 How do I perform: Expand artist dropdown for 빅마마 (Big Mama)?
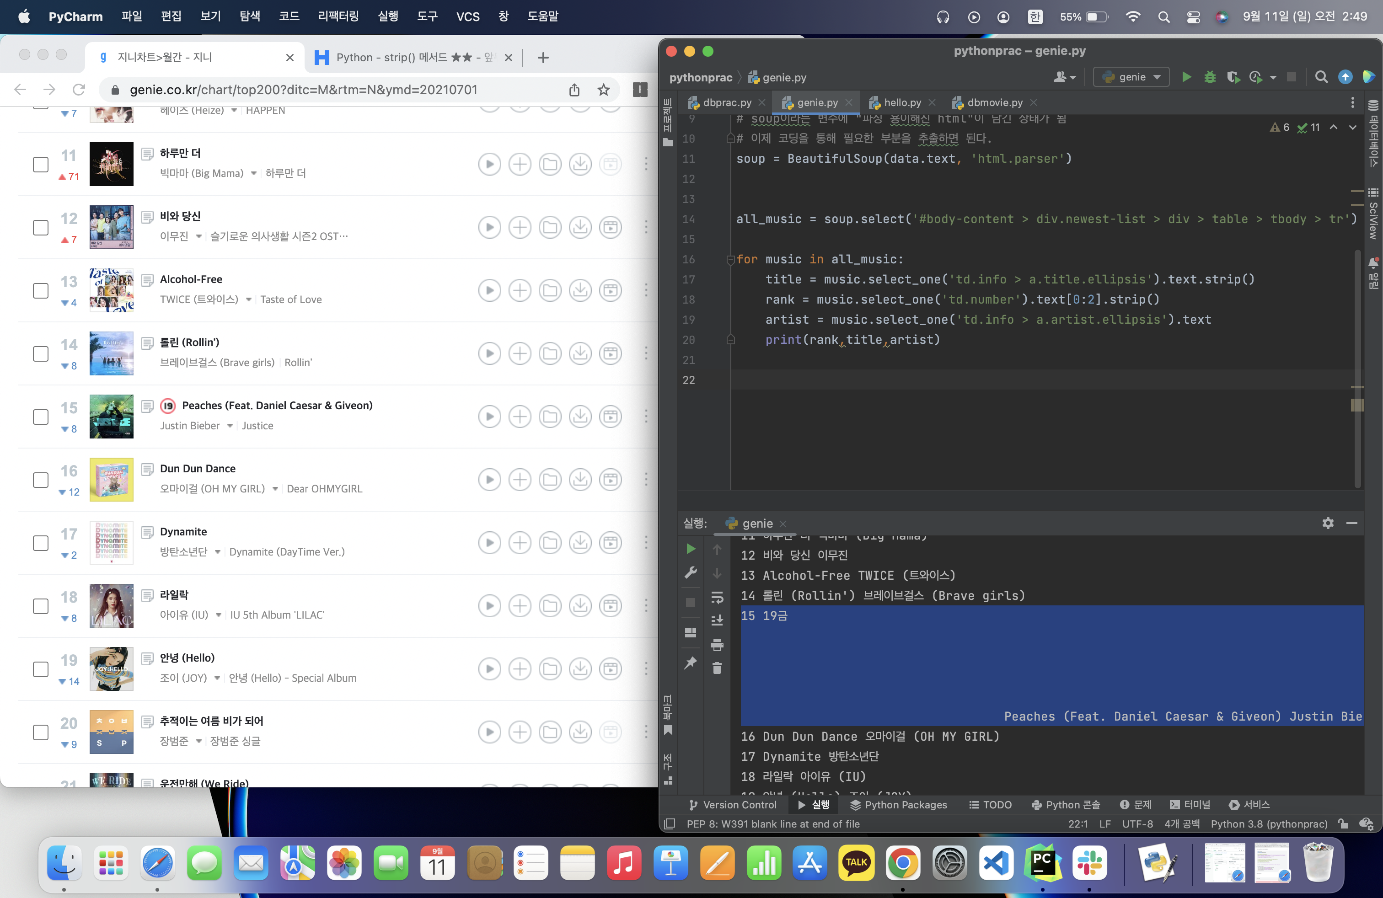253,174
